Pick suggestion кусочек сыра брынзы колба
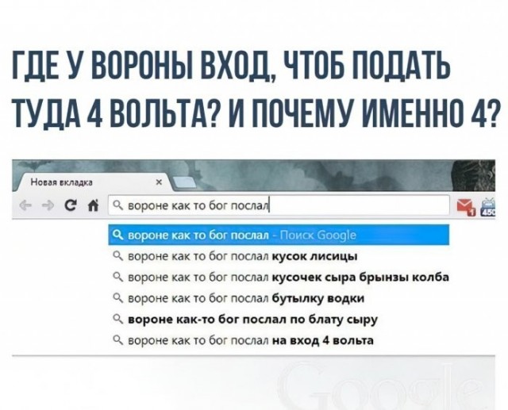The image size is (508, 410). pos(279,278)
